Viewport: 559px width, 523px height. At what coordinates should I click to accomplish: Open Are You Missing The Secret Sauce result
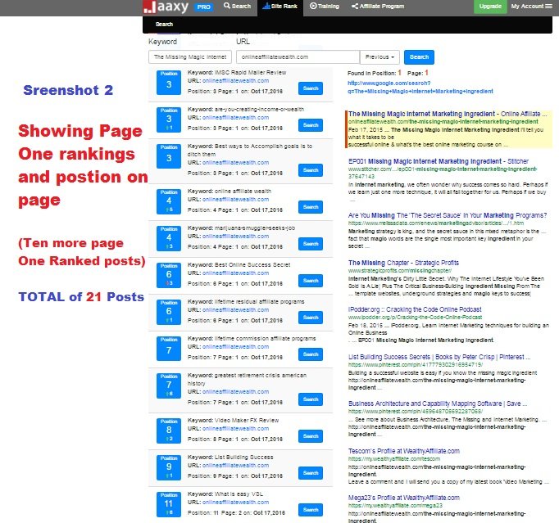448,215
